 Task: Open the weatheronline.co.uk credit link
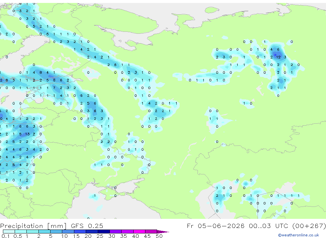(299, 235)
